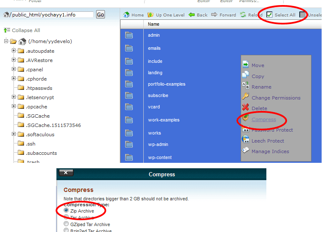The image size is (322, 232).
Task: Click the subscribe folder icon
Action: click(x=129, y=96)
